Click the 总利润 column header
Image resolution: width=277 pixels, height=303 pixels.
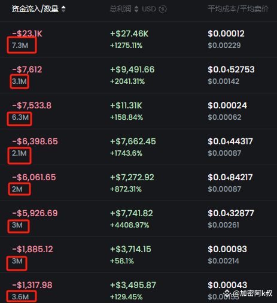120,9
